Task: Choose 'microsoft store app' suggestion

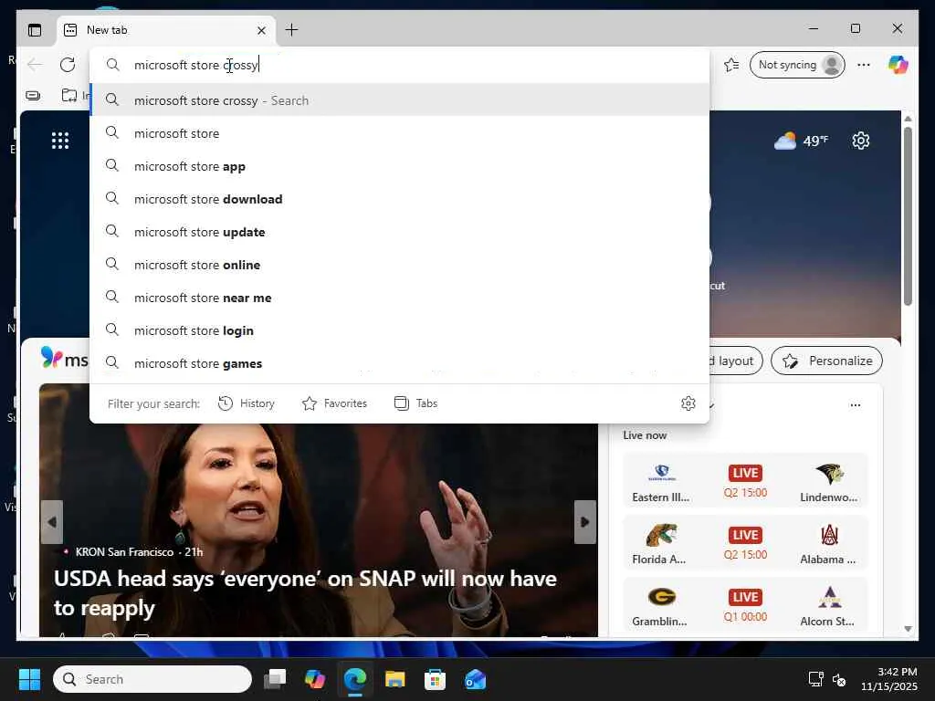Action: pyautogui.click(x=400, y=166)
